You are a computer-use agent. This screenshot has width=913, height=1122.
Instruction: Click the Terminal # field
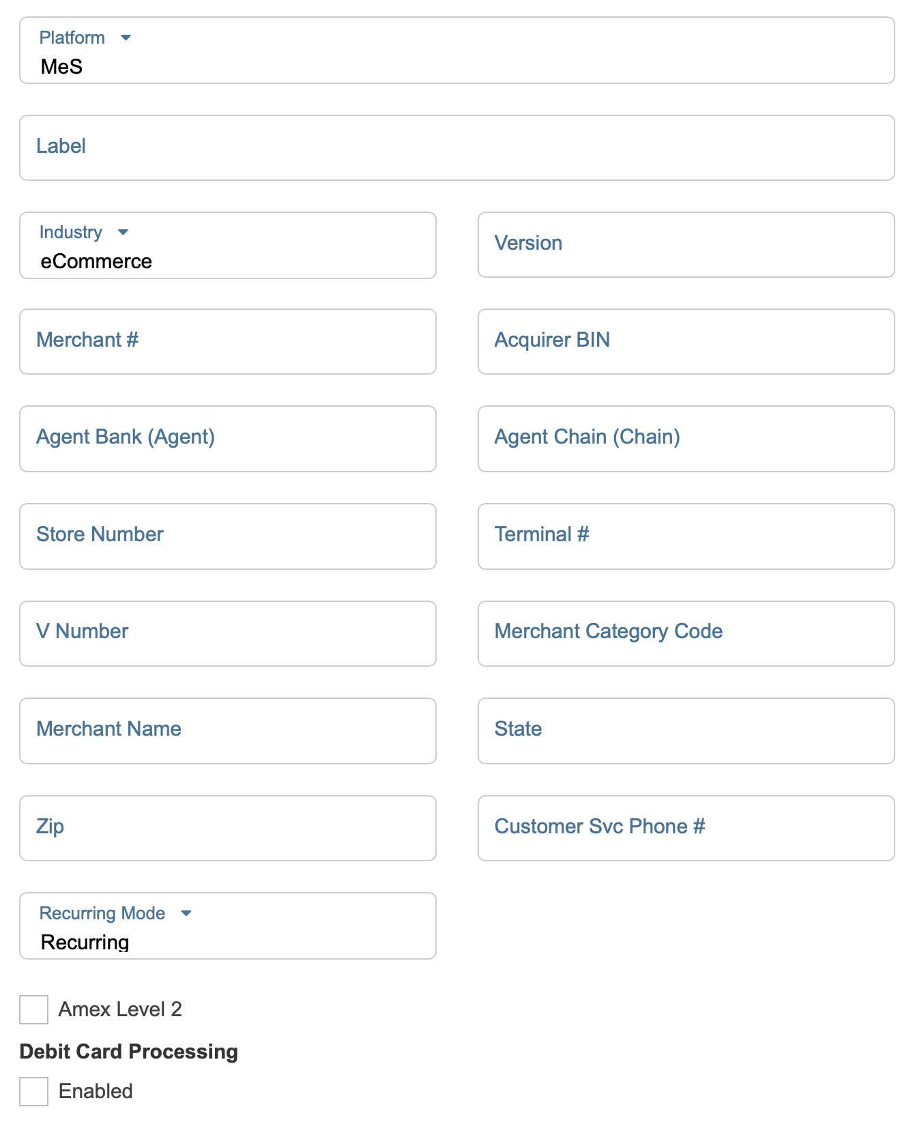click(686, 536)
